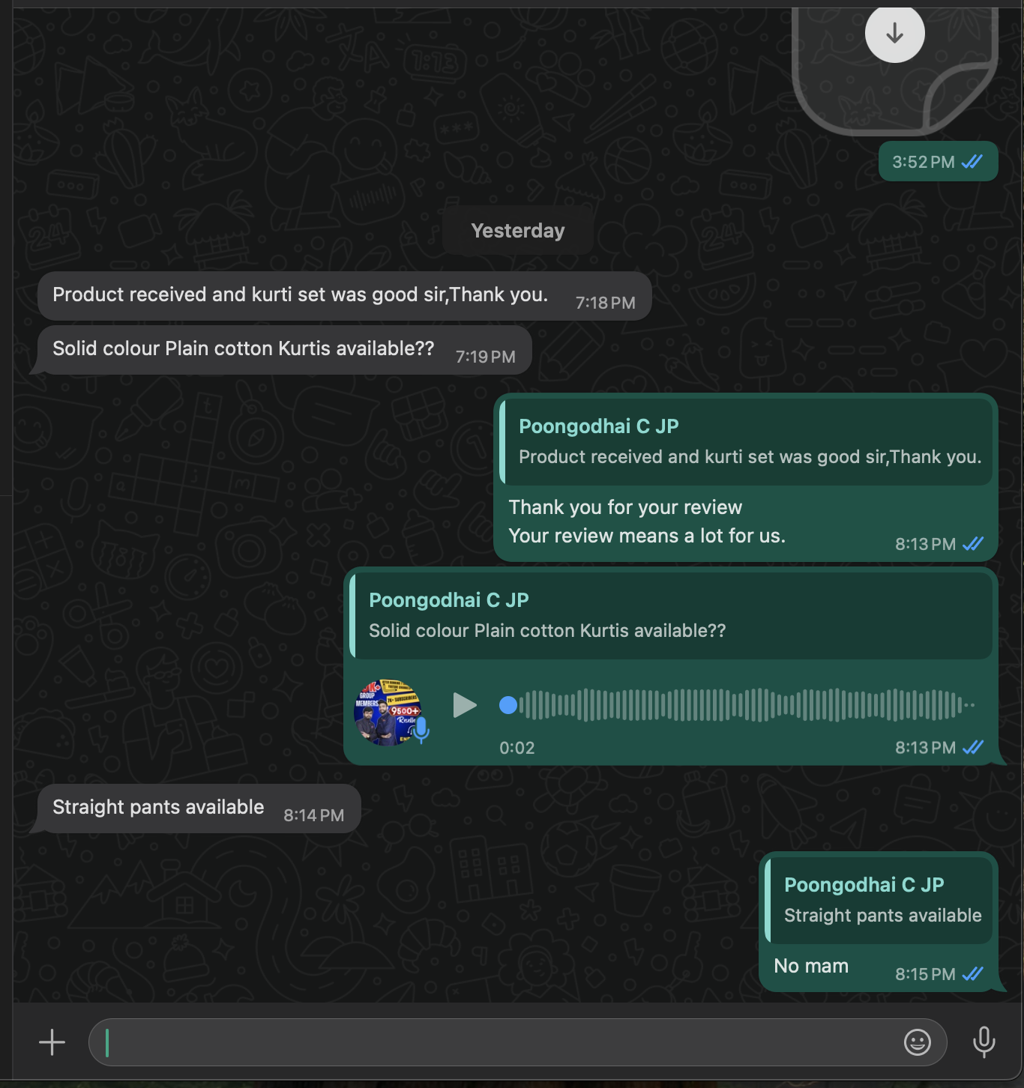Seek the voice message waveform slider

738,705
